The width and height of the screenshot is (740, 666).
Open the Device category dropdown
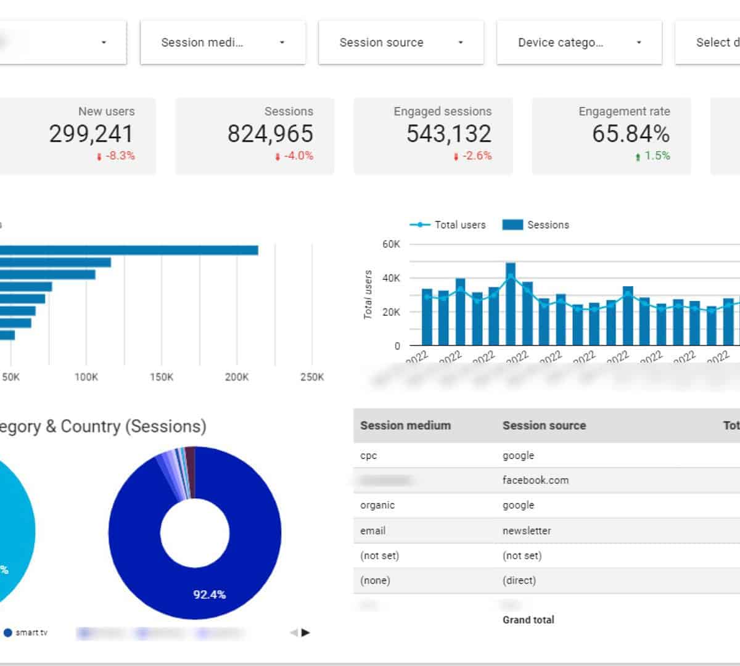[x=579, y=43]
